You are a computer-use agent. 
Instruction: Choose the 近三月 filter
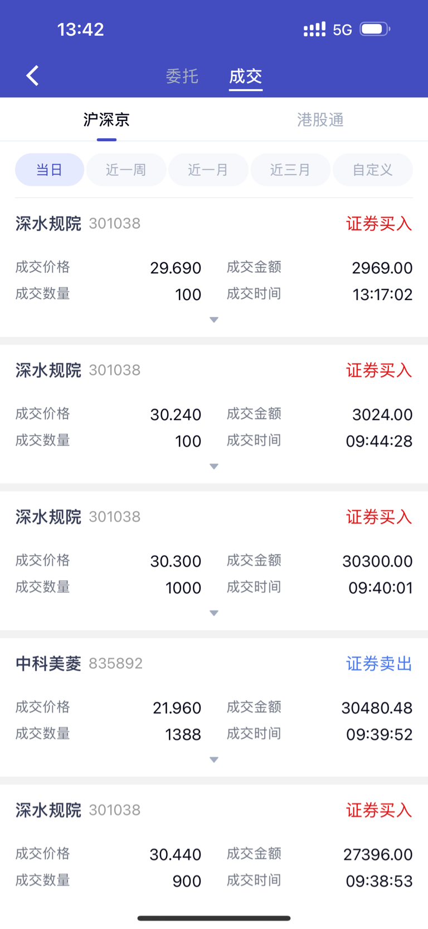tap(290, 170)
